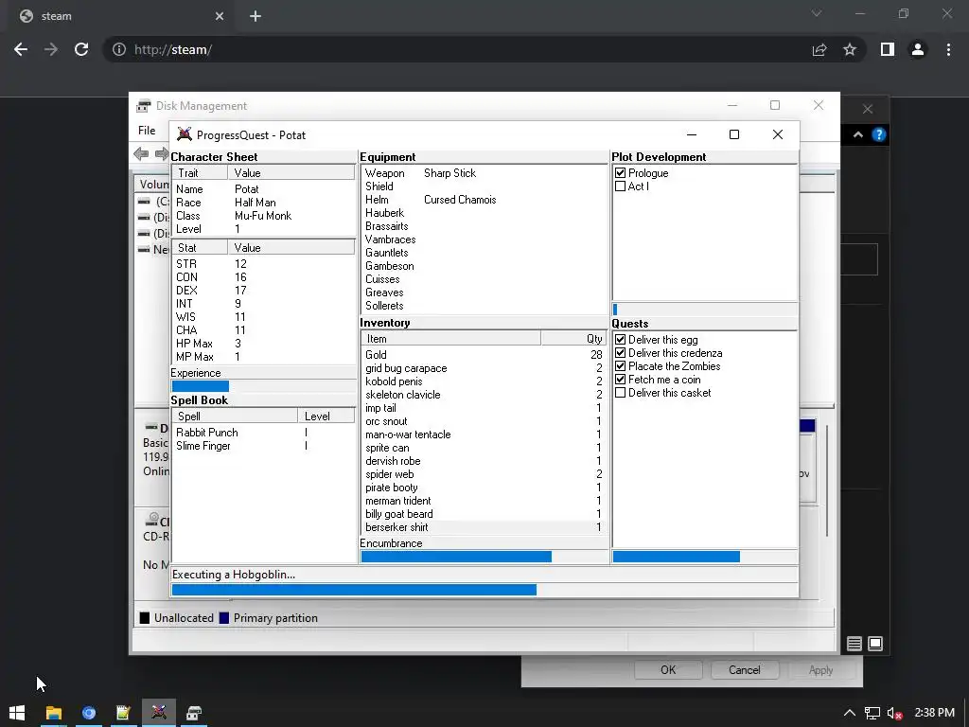Toggle Deliver this credenza checkbox
Screen dimensions: 969x727
pos(621,353)
